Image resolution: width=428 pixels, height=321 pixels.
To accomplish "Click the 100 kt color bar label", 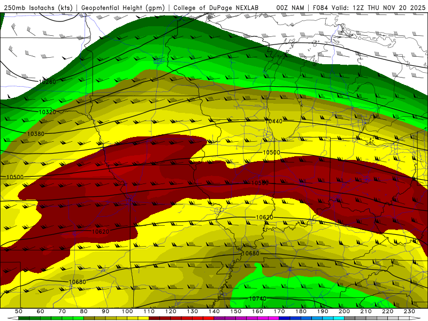I will coord(127,311).
